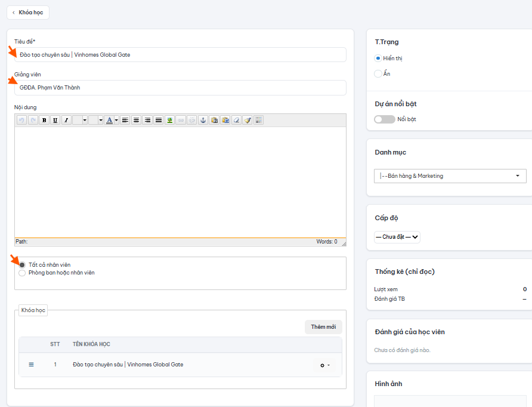Select the Hiển thị status radio button
The width and height of the screenshot is (532, 407).
[378, 58]
